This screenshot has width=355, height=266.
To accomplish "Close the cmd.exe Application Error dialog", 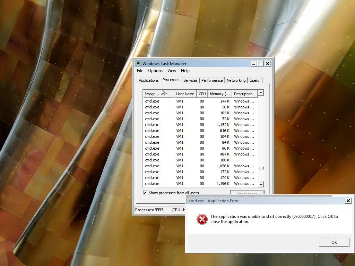I will point(348,201).
